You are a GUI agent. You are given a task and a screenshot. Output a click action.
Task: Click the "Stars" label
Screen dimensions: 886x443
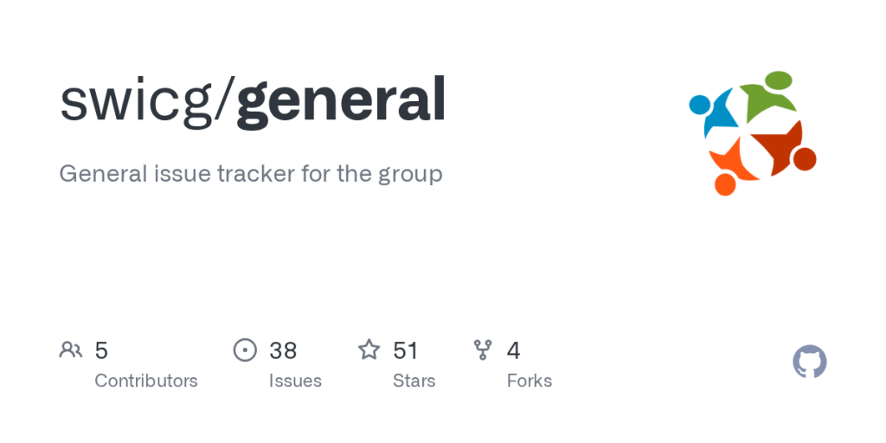(x=414, y=381)
